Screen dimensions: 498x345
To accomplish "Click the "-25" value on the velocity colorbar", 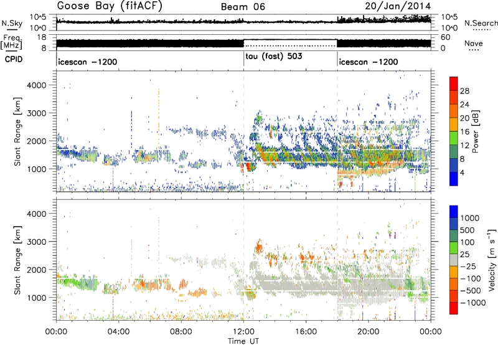I will [x=468, y=267].
